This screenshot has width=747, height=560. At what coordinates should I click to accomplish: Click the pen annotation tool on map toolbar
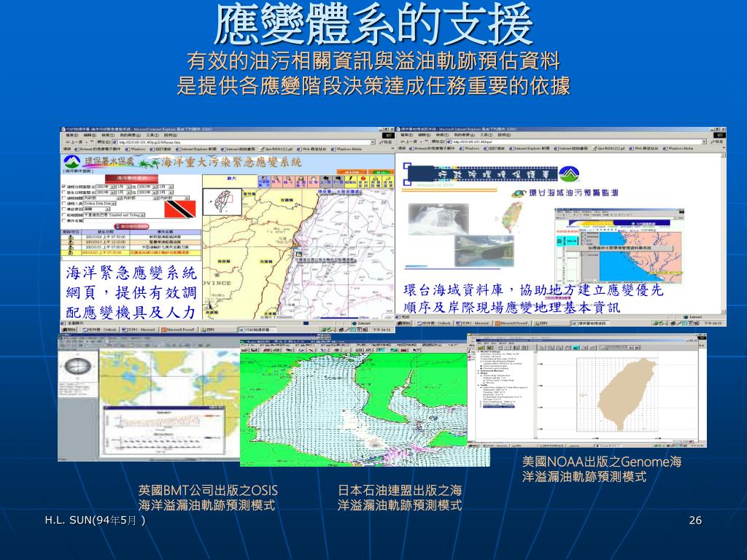(x=351, y=182)
